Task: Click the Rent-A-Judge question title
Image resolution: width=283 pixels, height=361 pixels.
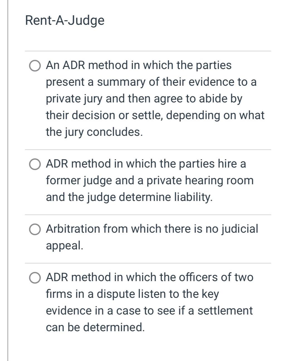Action: (x=64, y=20)
